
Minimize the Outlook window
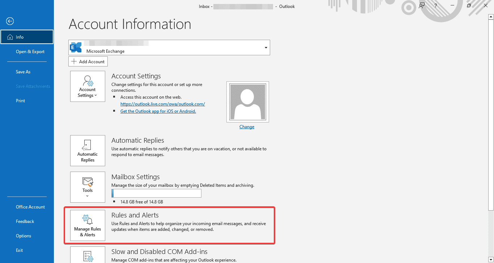point(452,6)
